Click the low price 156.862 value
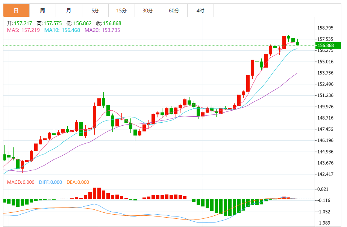 tap(82, 23)
